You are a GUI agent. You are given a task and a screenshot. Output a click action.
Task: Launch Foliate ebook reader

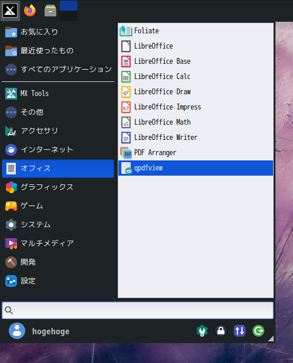[x=196, y=31]
